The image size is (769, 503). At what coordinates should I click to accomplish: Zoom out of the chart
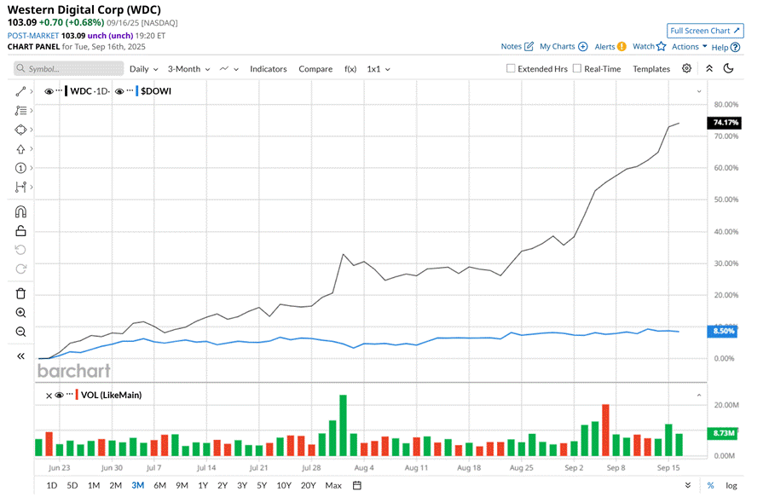(20, 332)
